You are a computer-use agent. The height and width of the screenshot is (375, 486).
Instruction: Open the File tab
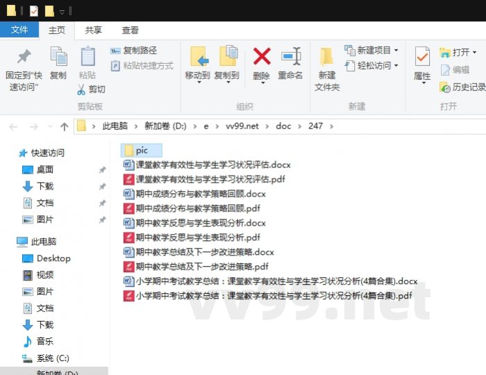[x=19, y=30]
